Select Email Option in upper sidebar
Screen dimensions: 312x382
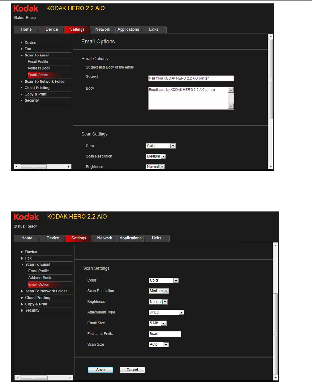pos(38,75)
